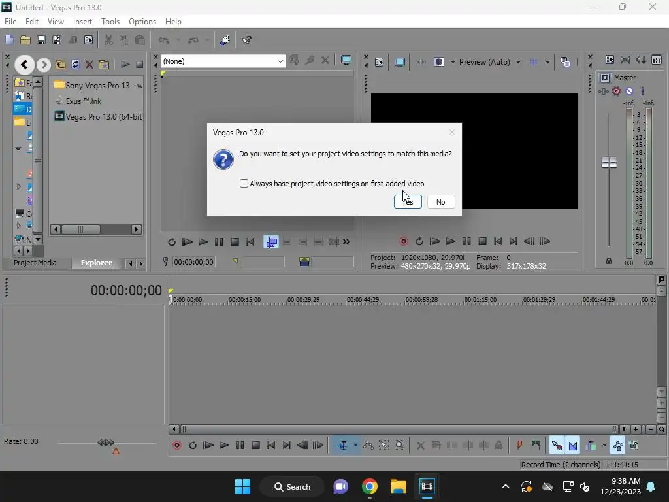Open overlays grid dropdown arrow in preview
The image size is (669, 502).
click(547, 62)
